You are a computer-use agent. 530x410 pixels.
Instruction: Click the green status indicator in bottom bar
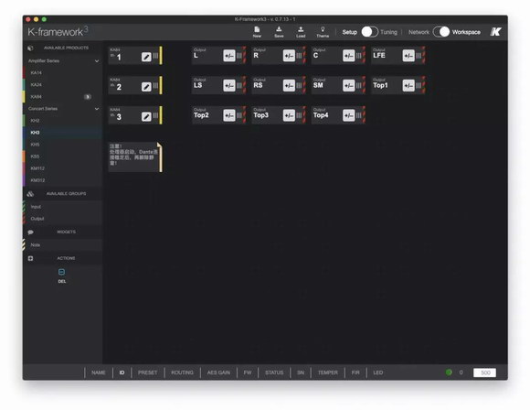click(x=449, y=372)
